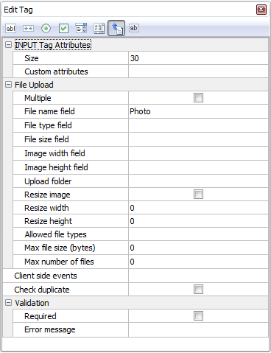The width and height of the screenshot is (271, 353).
Task: Select the select list tag type icon
Action: click(x=81, y=29)
